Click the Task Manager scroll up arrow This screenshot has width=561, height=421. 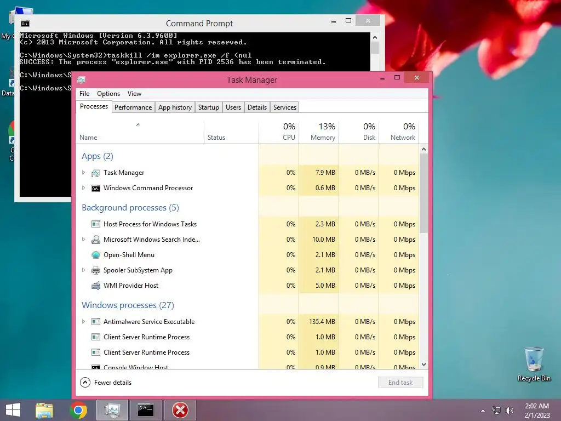point(423,149)
